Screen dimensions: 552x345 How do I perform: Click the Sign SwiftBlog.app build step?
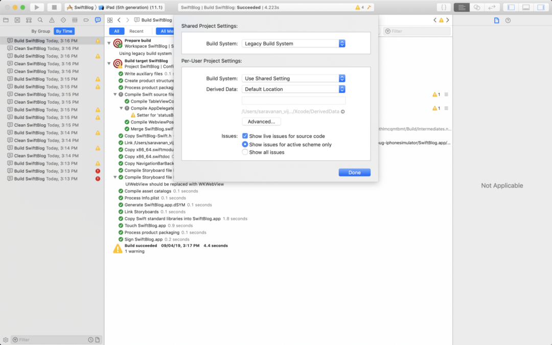coord(153,239)
